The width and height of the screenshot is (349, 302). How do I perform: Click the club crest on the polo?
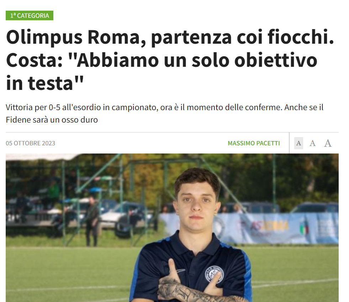pyautogui.click(x=214, y=274)
